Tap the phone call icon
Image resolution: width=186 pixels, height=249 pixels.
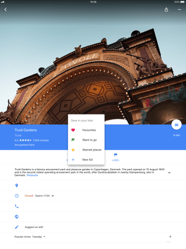(16, 206)
